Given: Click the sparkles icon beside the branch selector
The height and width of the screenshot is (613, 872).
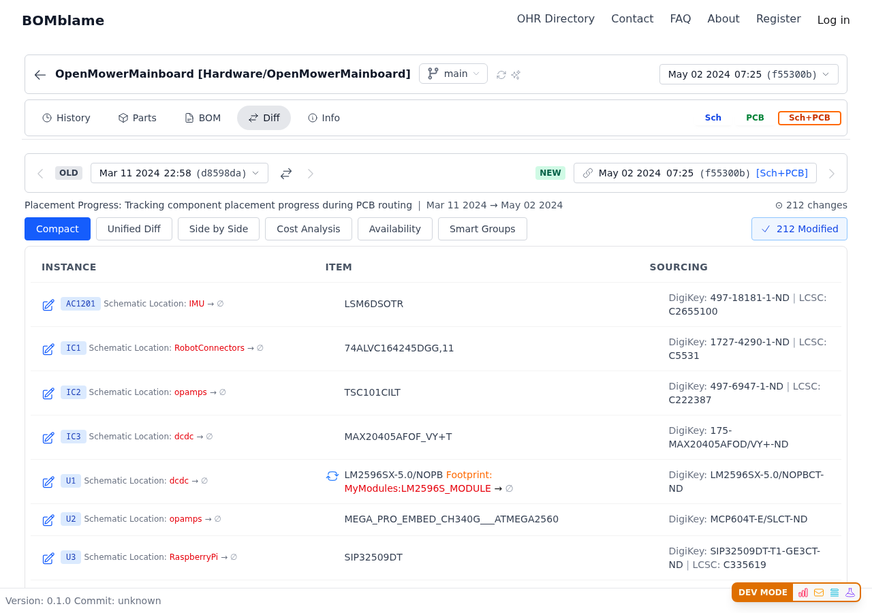Looking at the screenshot, I should coord(516,75).
